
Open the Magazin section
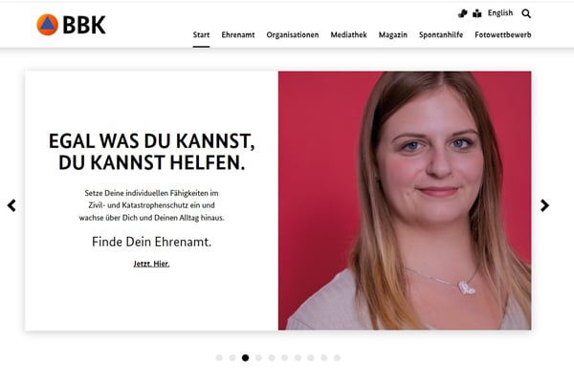coord(393,34)
